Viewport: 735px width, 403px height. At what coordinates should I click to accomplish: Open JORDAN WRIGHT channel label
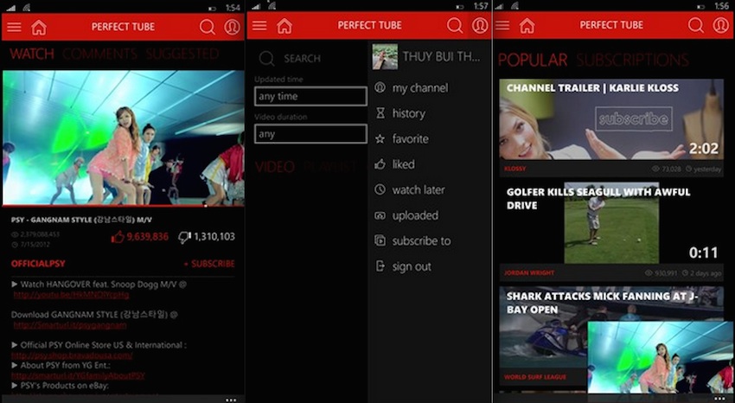pos(529,272)
